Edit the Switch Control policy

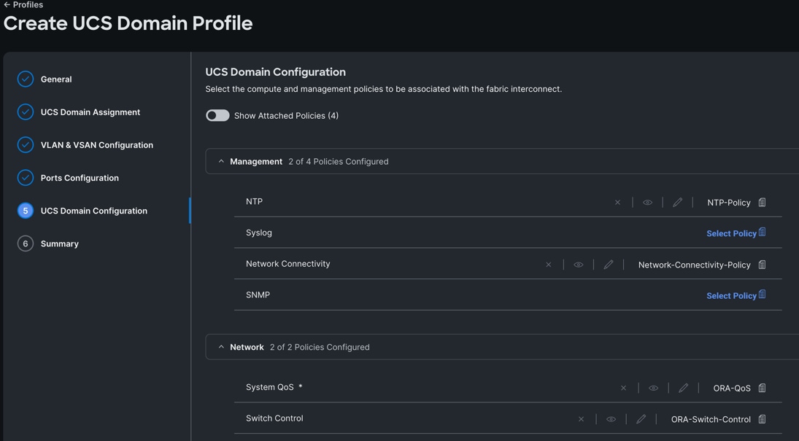click(x=641, y=419)
